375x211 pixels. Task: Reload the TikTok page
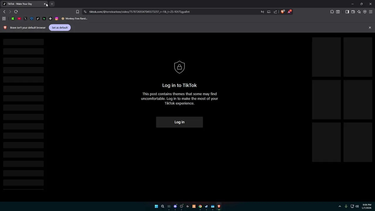coord(16,12)
